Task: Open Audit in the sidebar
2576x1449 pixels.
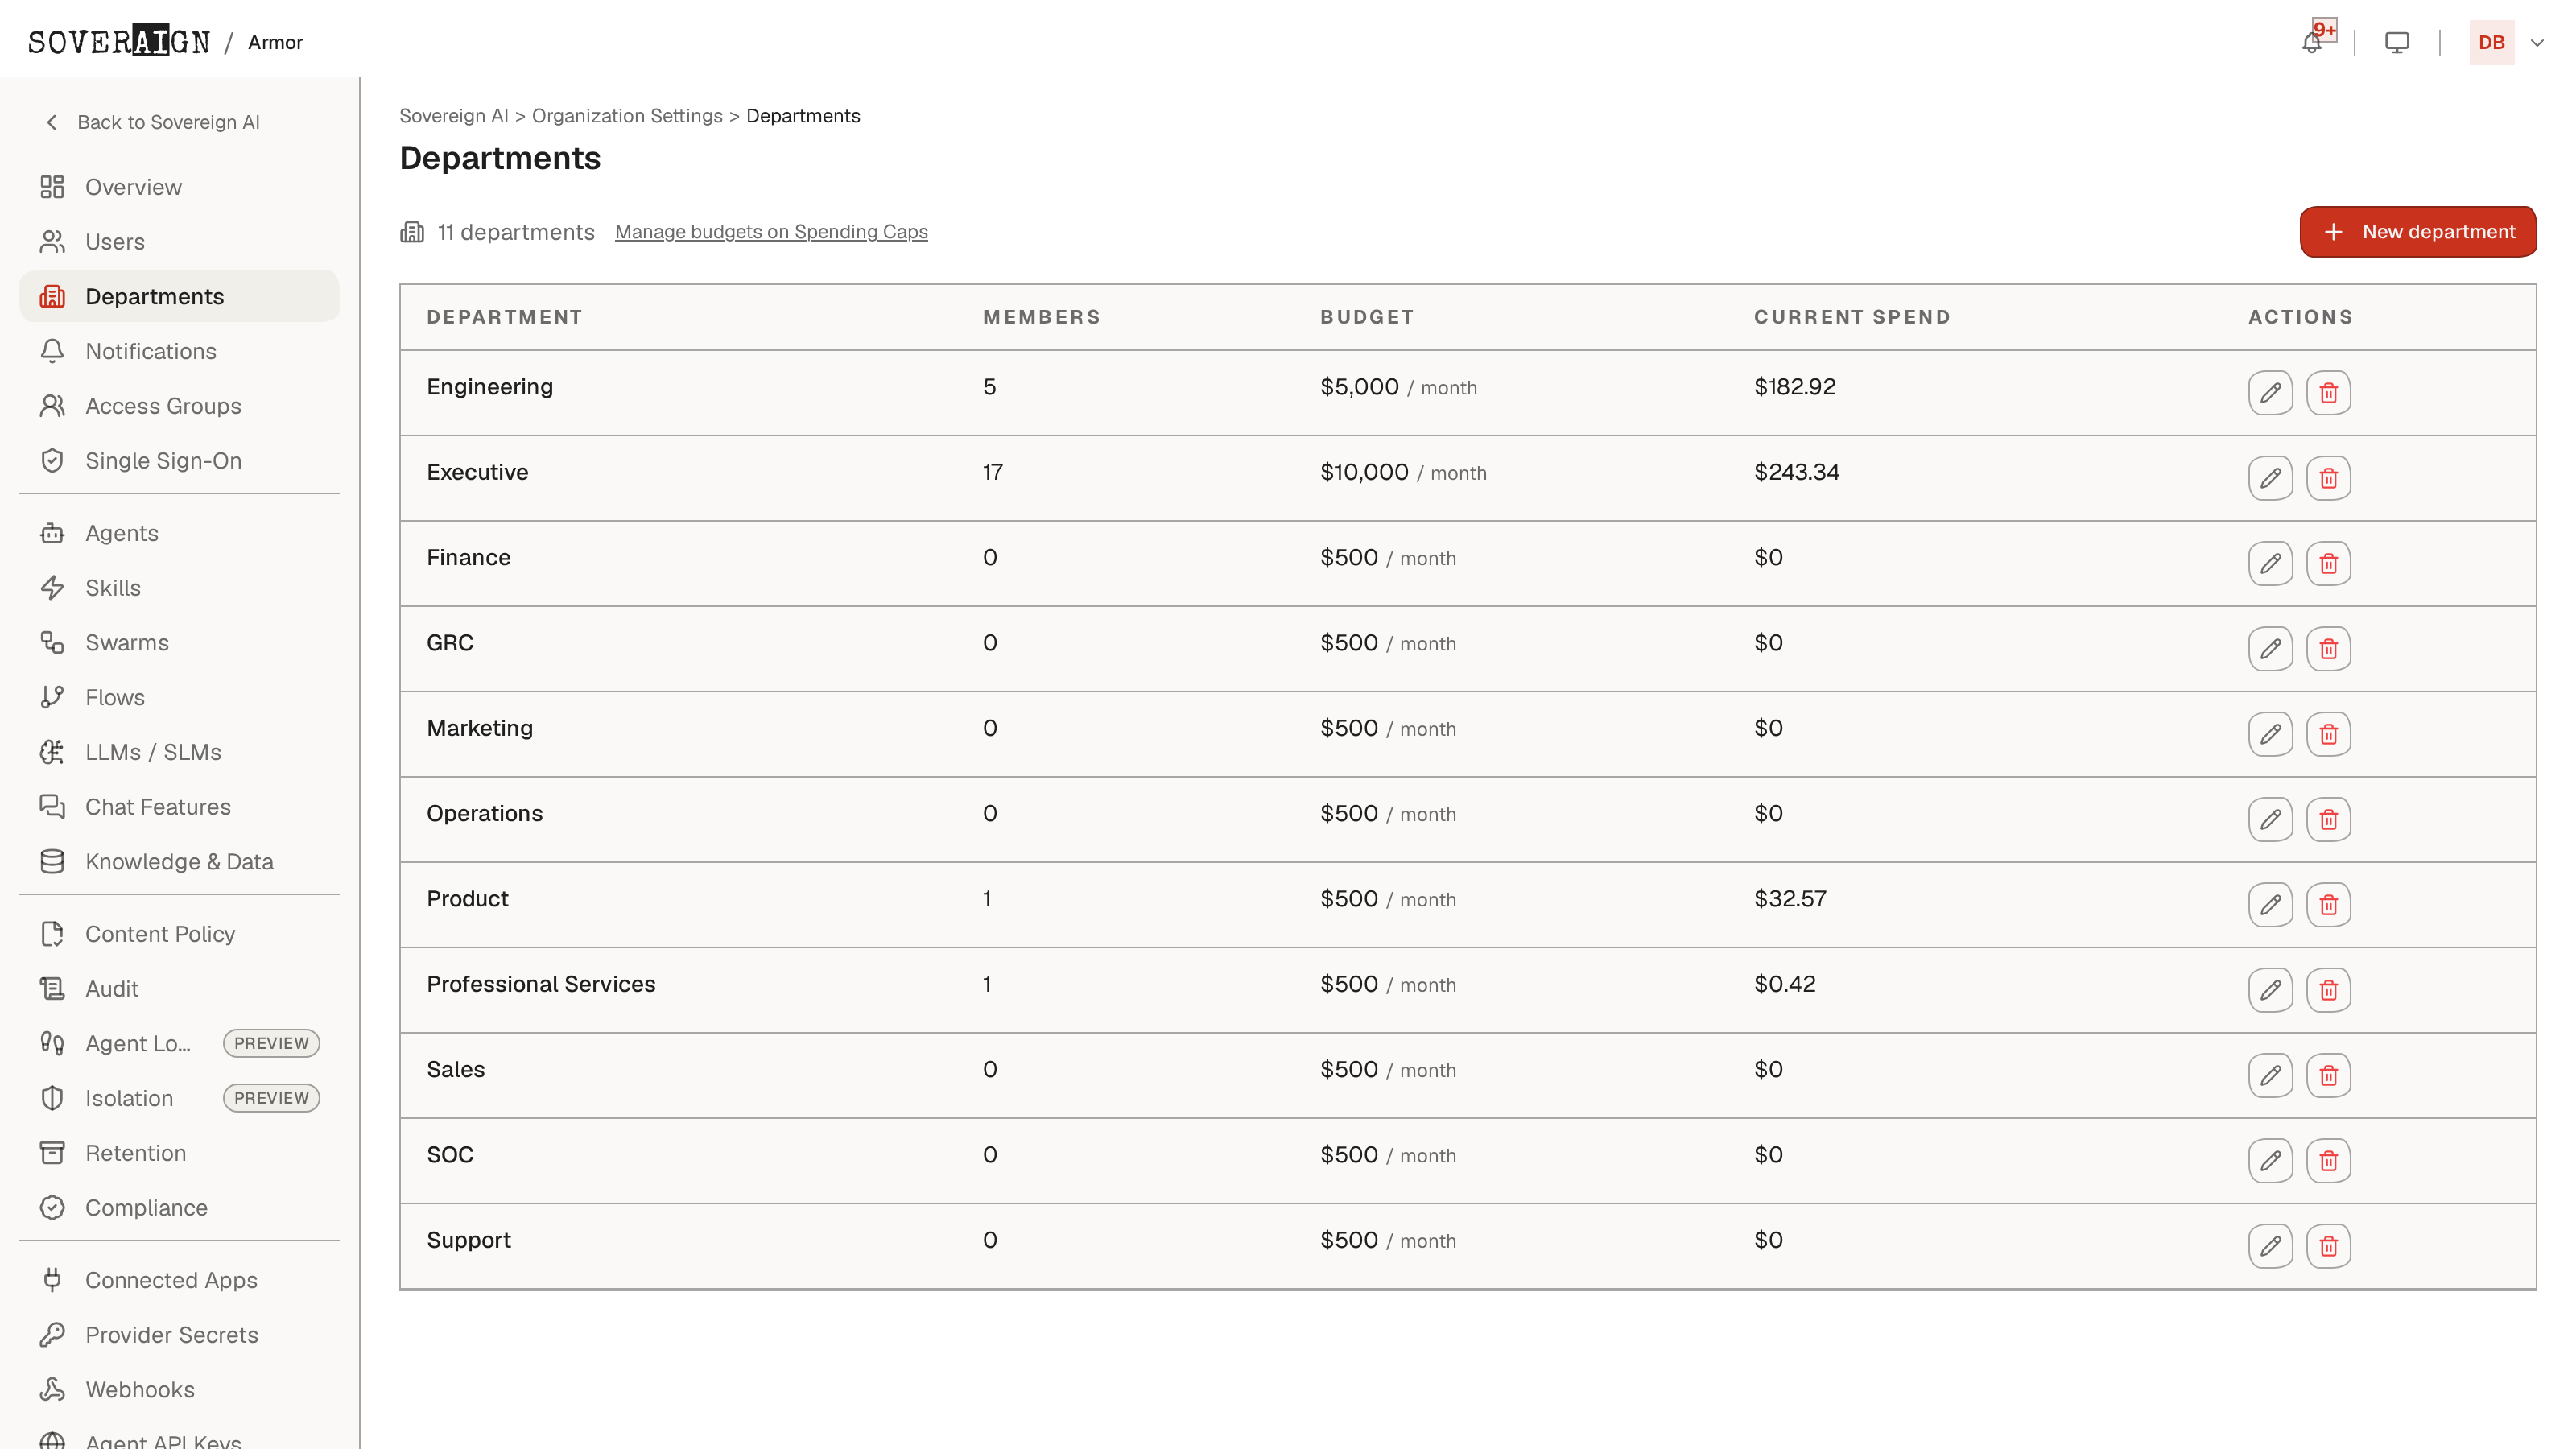Action: [180, 989]
